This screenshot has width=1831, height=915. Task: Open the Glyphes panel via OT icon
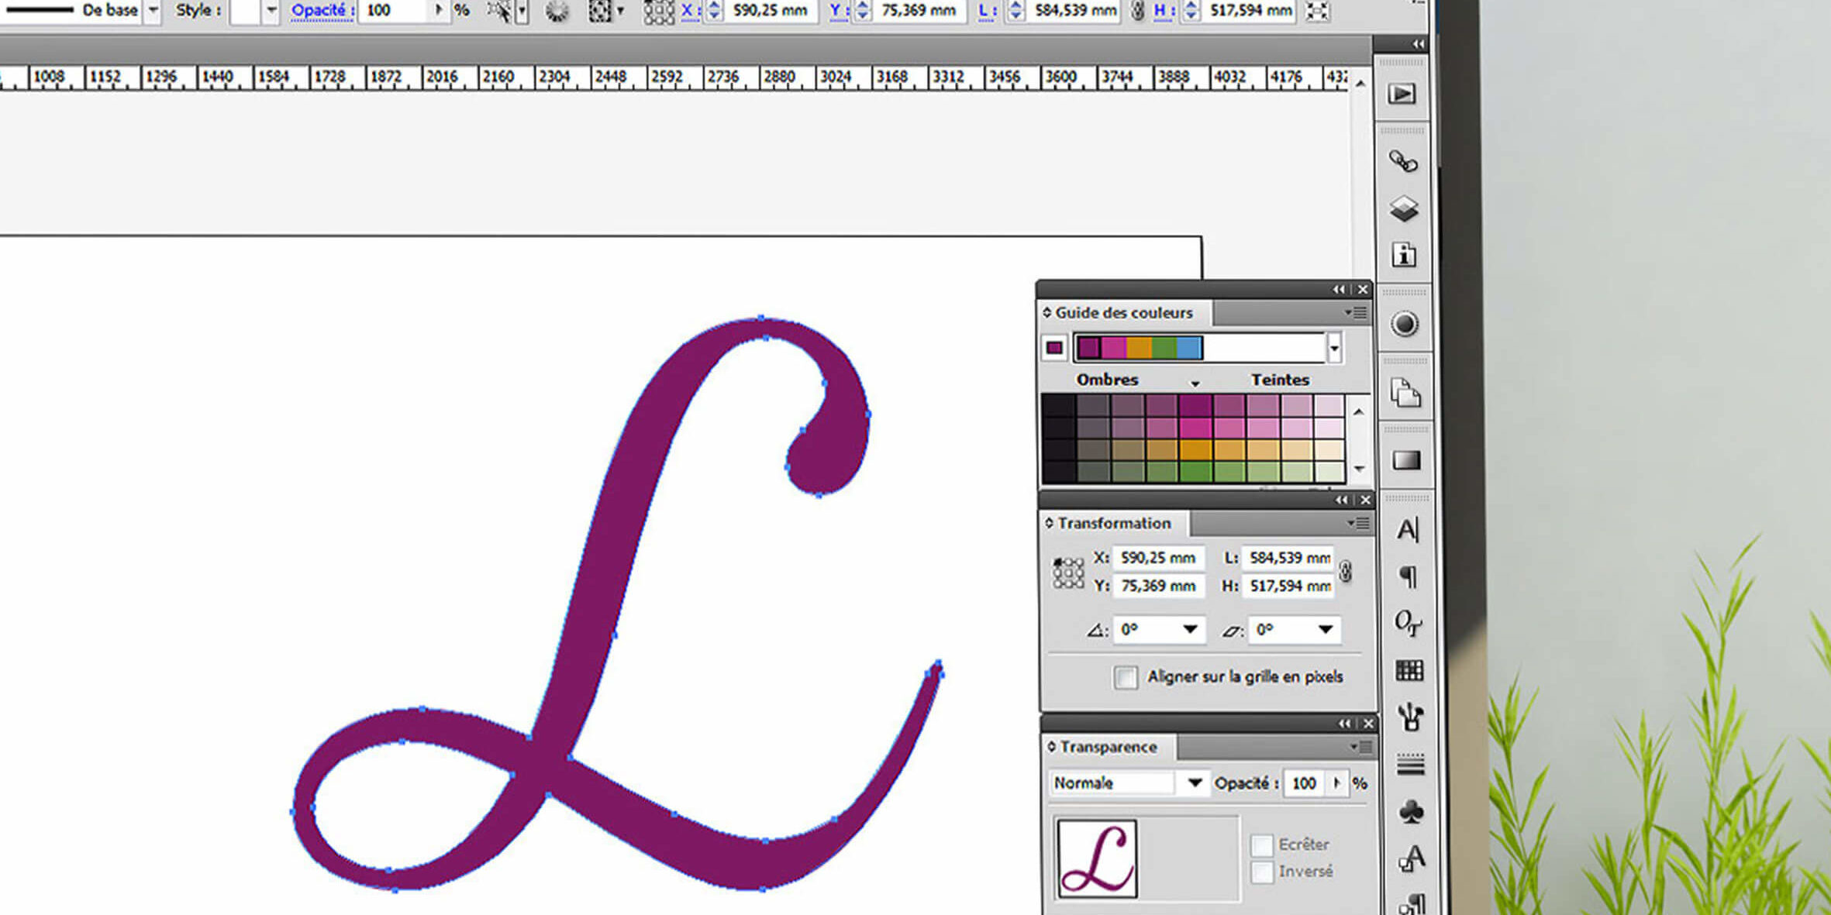1409,624
